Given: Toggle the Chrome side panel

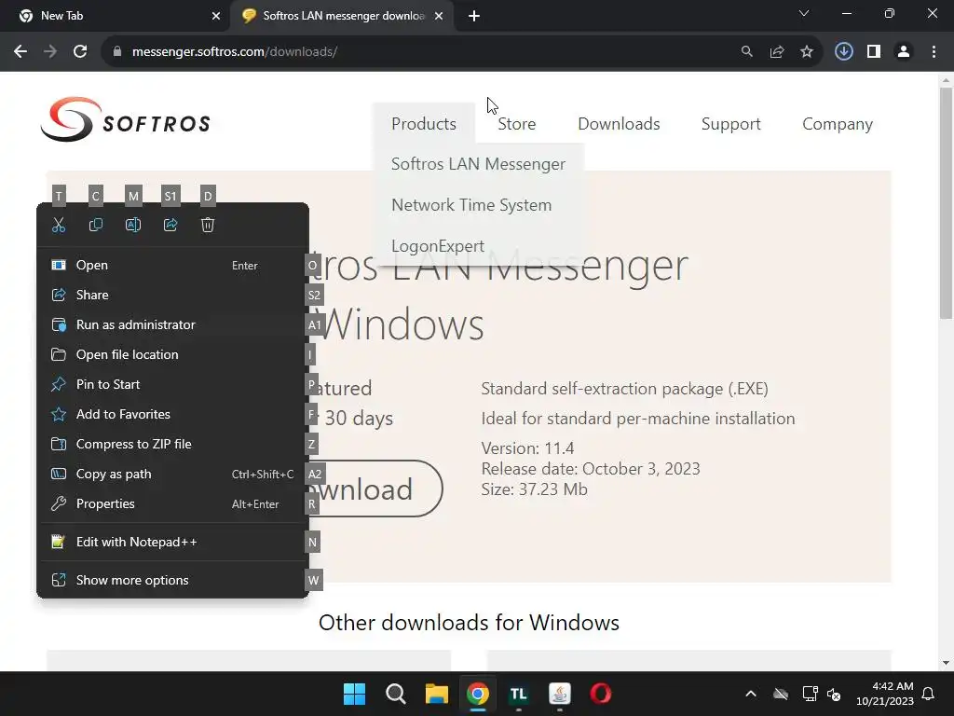Looking at the screenshot, I should tap(874, 52).
